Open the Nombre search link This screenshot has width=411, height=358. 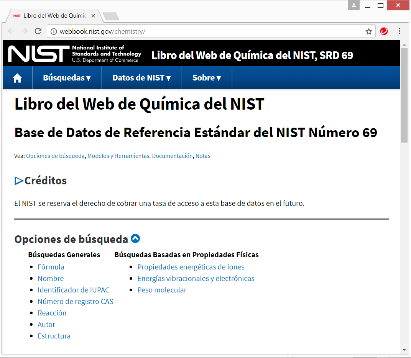[51, 279]
